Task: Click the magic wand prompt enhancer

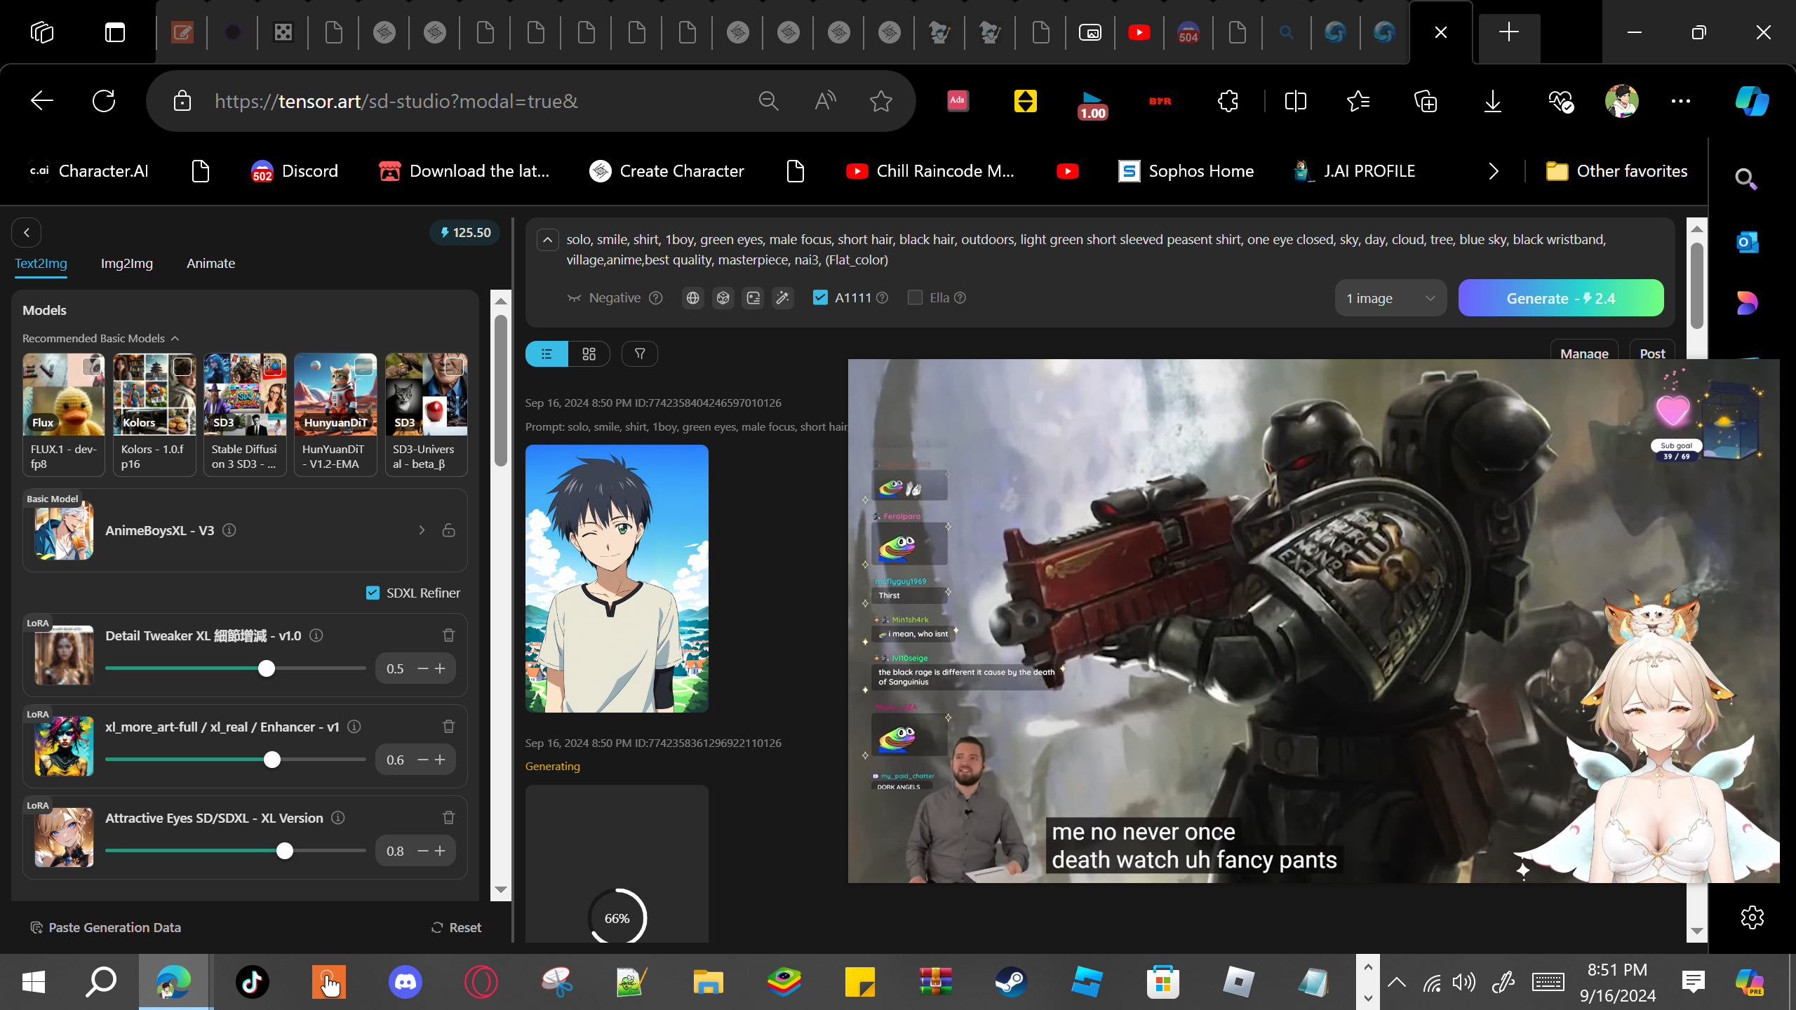Action: 783,298
